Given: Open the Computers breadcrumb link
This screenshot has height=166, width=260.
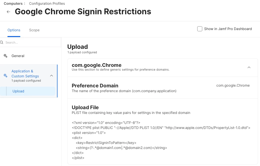Looking at the screenshot, I should point(13,4).
